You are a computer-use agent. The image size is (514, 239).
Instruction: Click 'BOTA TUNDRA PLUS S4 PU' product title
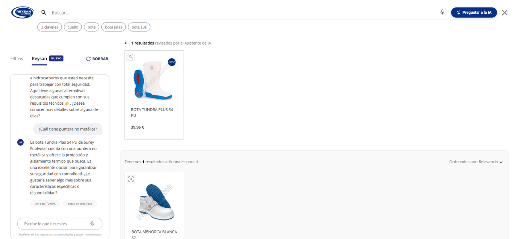click(x=152, y=112)
